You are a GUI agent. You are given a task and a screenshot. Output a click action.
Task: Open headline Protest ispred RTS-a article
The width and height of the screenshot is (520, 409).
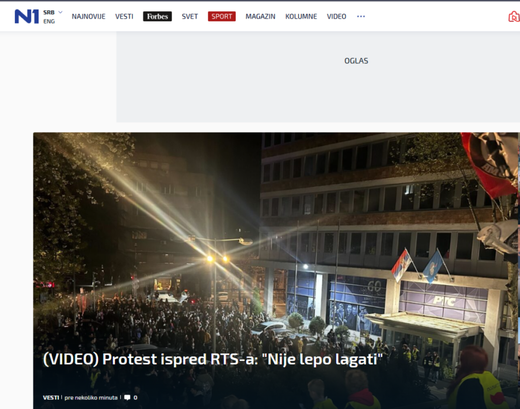tap(213, 359)
